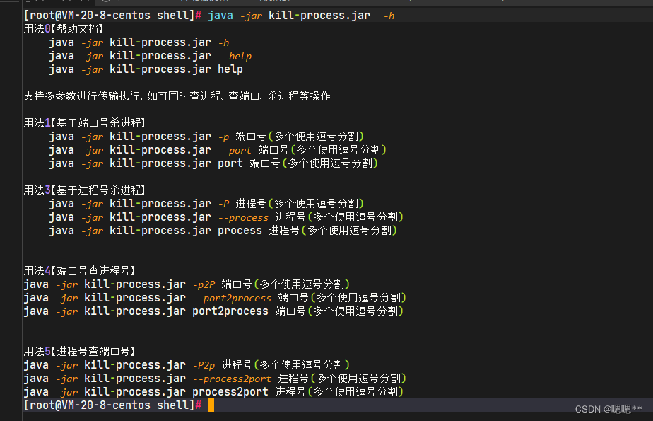Screen dimensions: 653x421
Task: Click the usage line ending with plain help
Action: 146,69
